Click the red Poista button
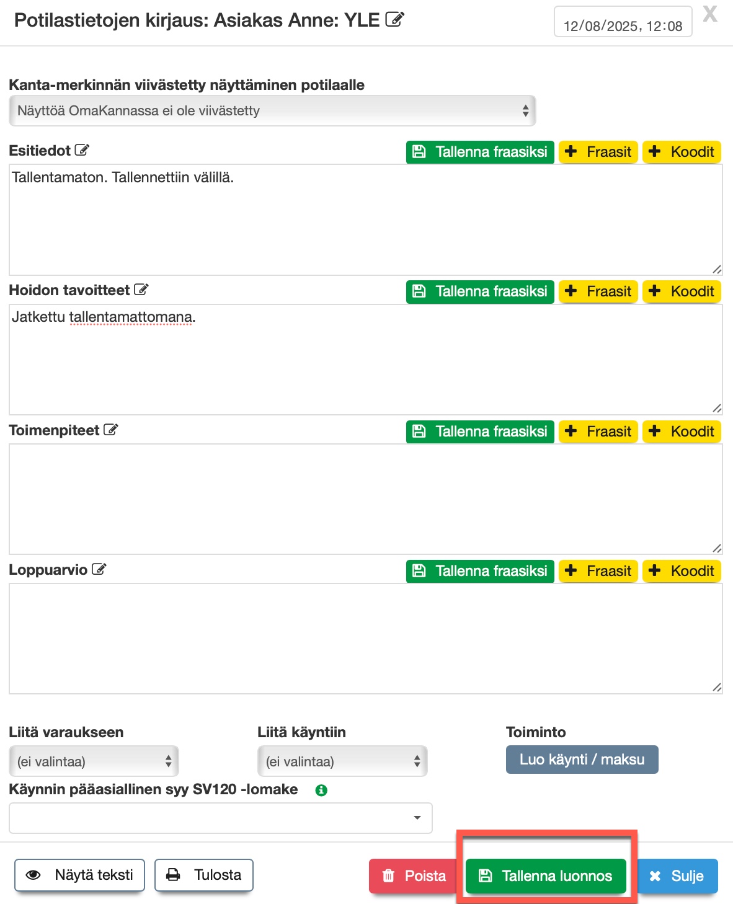The width and height of the screenshot is (733, 904). [x=414, y=875]
